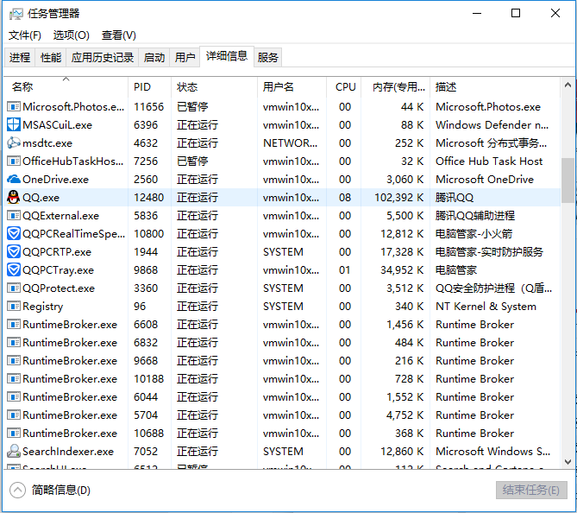The height and width of the screenshot is (513, 577).
Task: Click 已暂停 status of Microsoft.Photos.exe
Action: coord(192,107)
